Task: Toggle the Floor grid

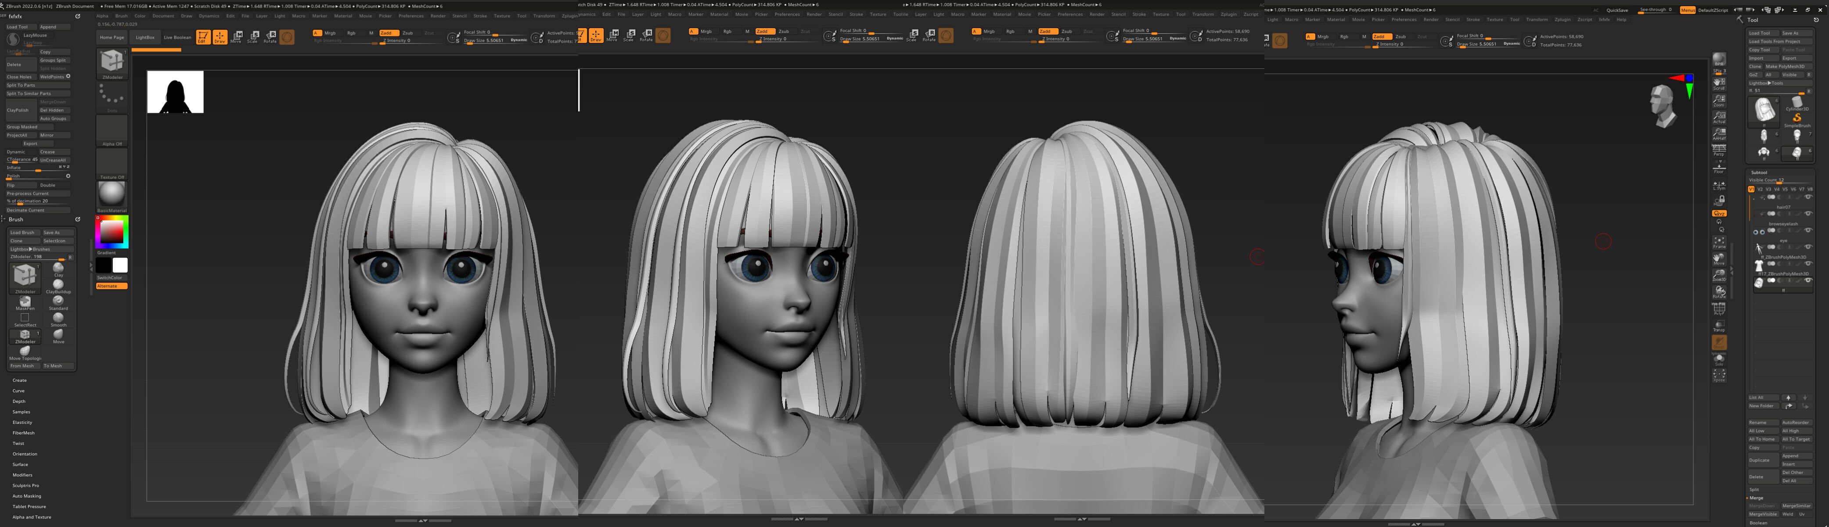Action: (x=1719, y=167)
